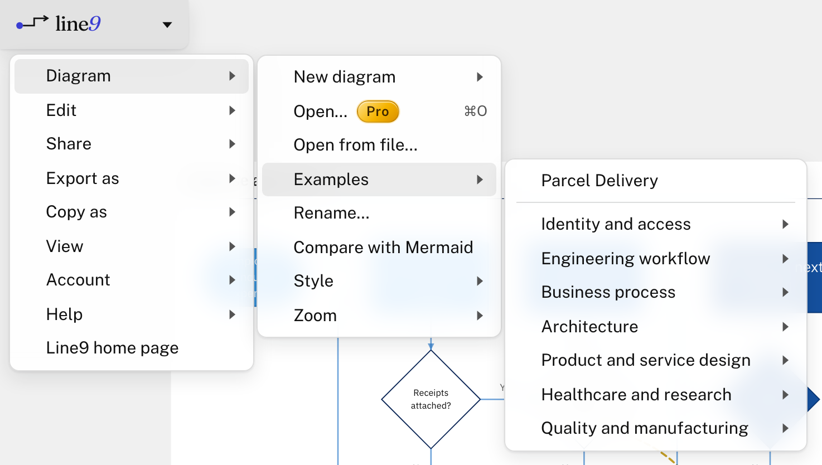Open the Share submenu
The image size is (822, 465).
tap(132, 144)
